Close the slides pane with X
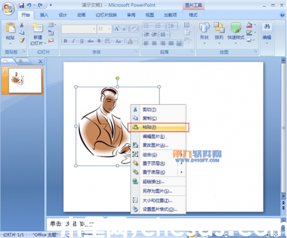Image resolution: width=287 pixels, height=238 pixels. (x=41, y=61)
